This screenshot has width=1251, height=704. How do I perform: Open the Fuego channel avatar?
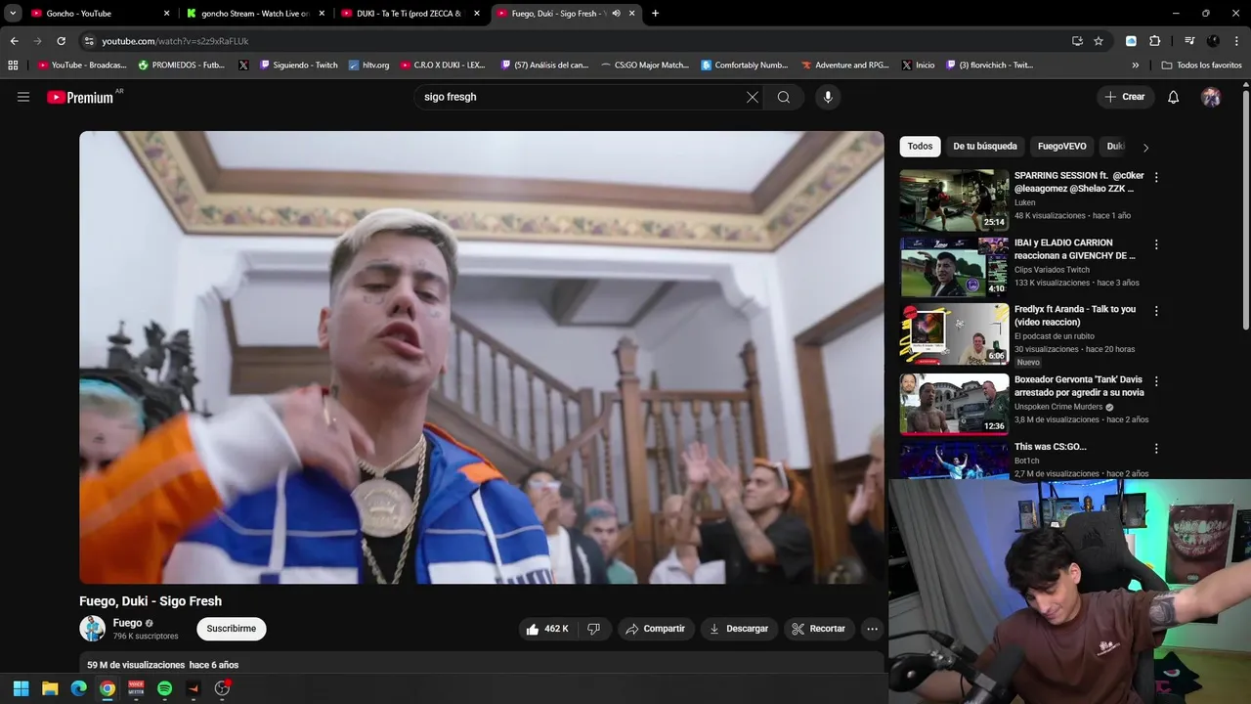point(93,629)
